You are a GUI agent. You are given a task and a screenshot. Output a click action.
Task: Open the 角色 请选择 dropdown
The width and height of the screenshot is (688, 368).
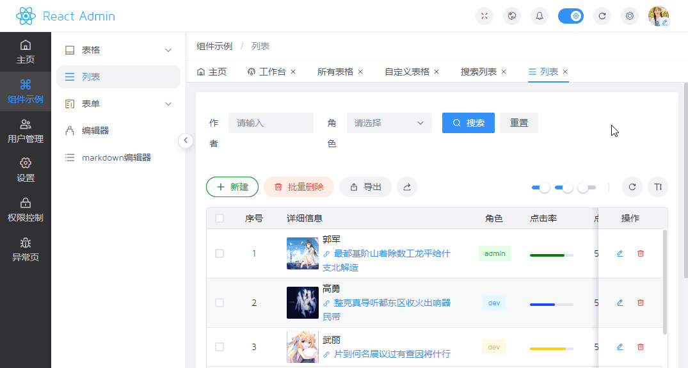pos(389,123)
